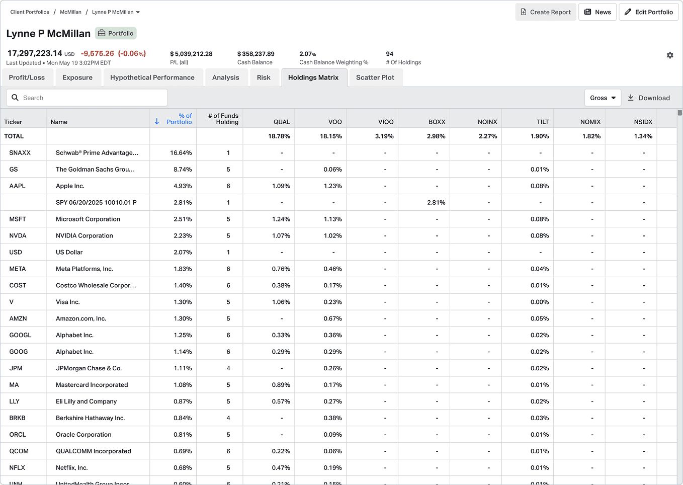Viewport: 683px width, 485px height.
Task: Expand the Lynne P McMillan breadcrumb chevron
Action: [137, 12]
